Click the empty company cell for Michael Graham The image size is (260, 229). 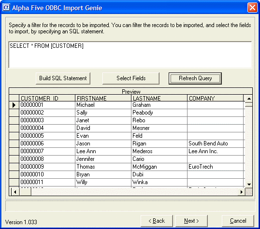tap(215, 105)
